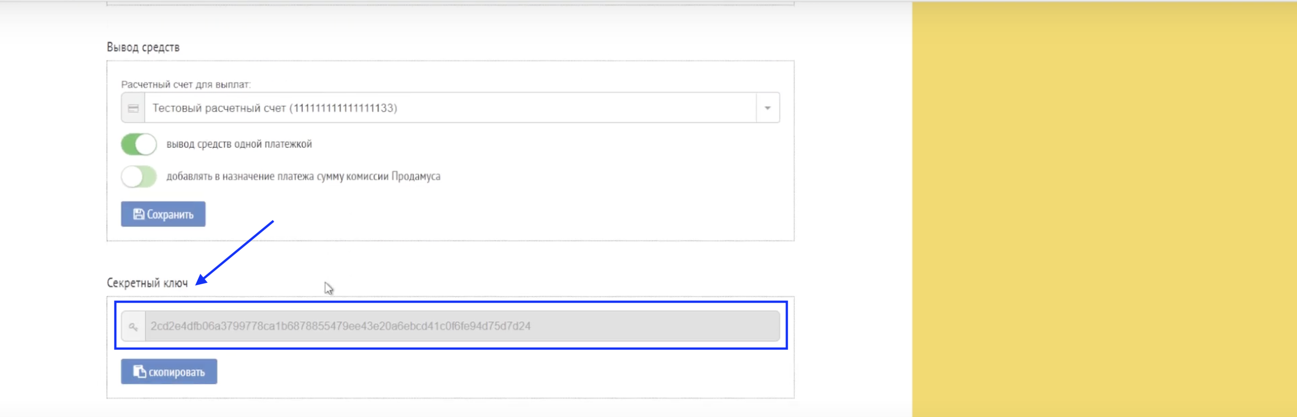Enable the Продамус commission amount switch
1297x417 pixels.
(139, 177)
